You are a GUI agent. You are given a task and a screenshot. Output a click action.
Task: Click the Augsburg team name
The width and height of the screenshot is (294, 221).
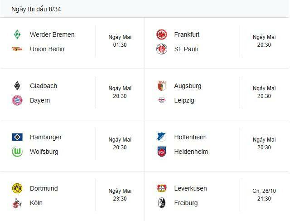point(188,86)
